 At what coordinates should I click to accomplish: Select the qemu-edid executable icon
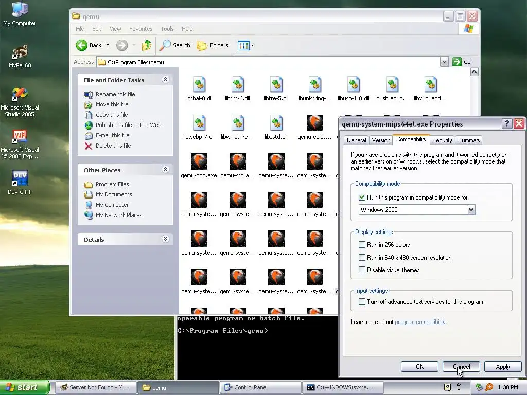coord(314,123)
